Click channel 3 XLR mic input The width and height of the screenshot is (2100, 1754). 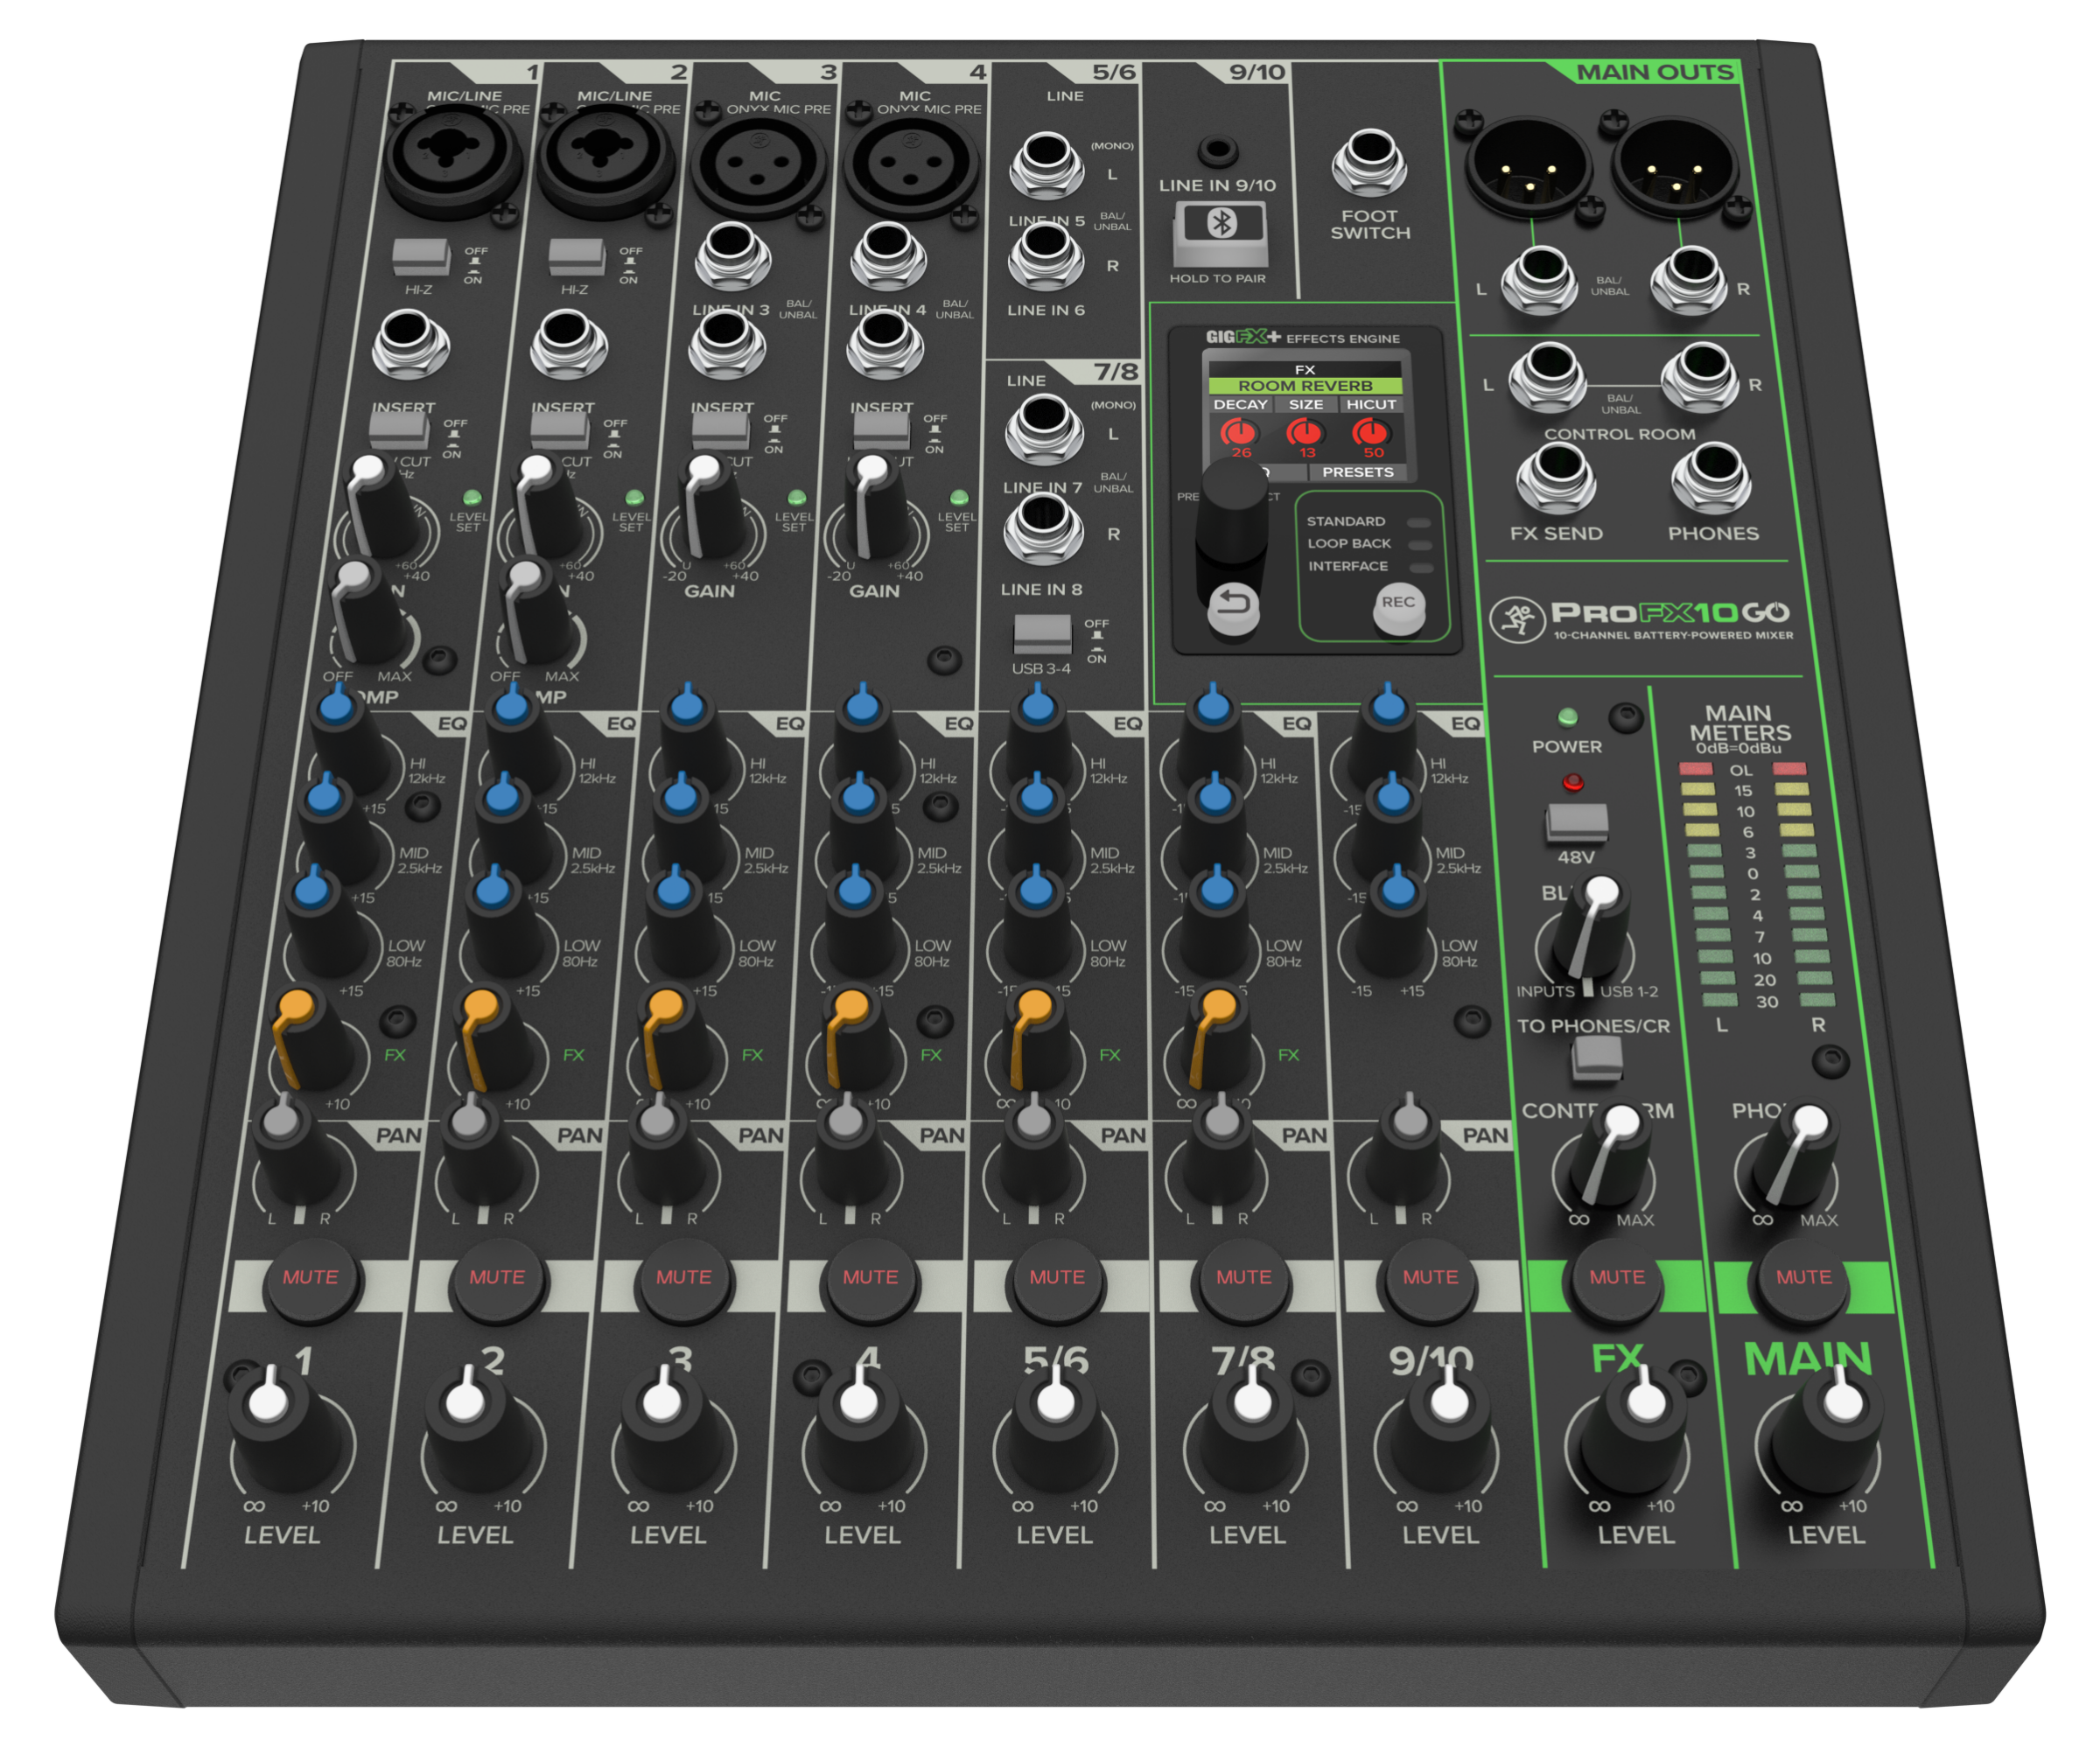coord(759,163)
